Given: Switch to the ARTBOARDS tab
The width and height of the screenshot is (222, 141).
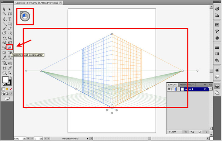Looking at the screenshot, I should point(186,85).
